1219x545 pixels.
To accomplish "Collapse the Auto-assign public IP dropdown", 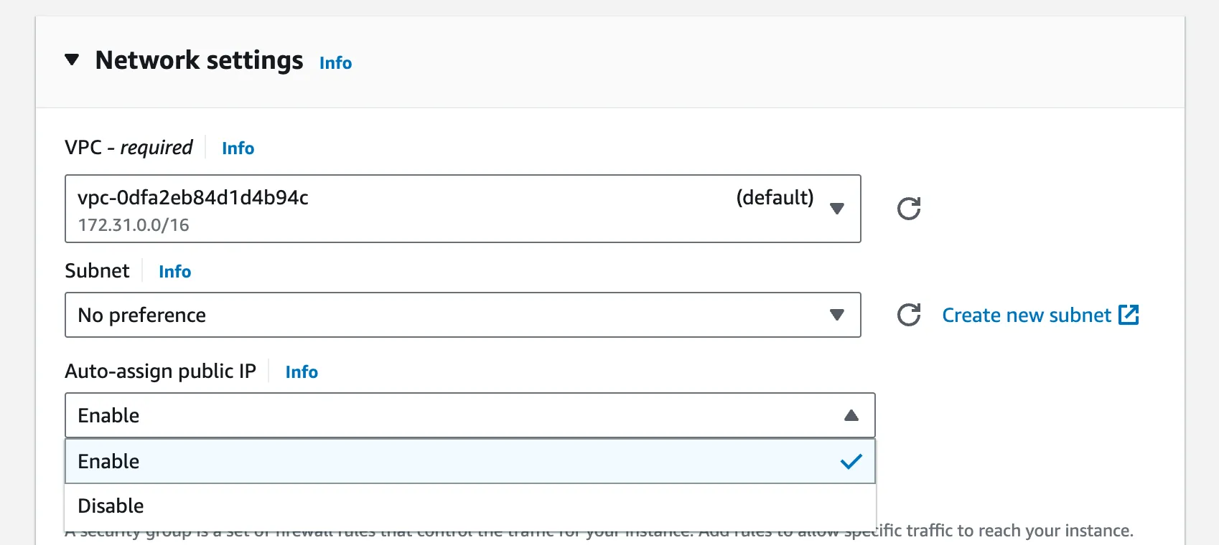I will pyautogui.click(x=470, y=415).
